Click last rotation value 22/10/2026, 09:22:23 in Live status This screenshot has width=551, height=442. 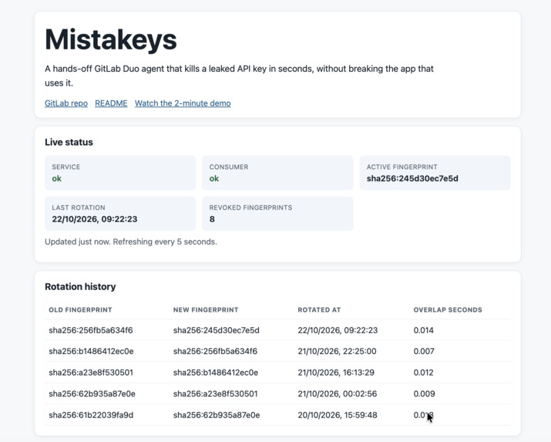pos(95,219)
